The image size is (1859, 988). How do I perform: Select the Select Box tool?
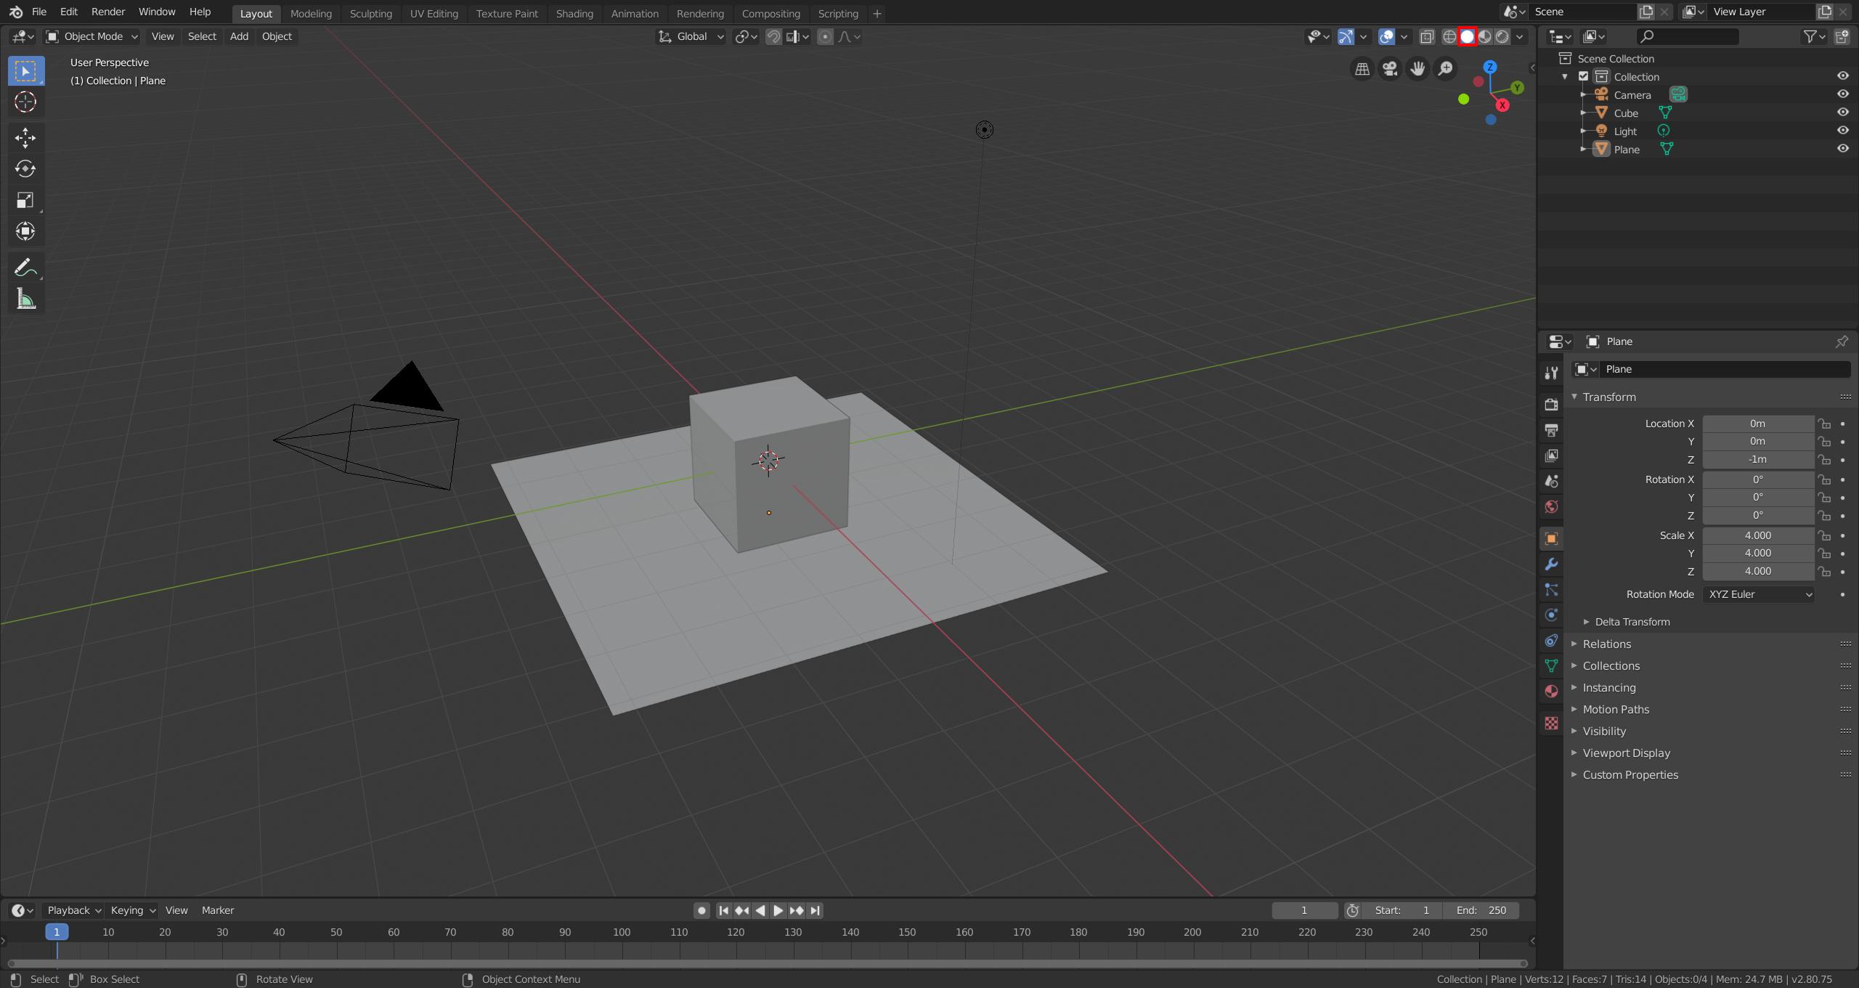tap(25, 71)
